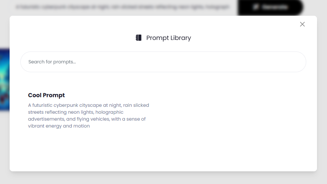This screenshot has height=184, width=327.
Task: Click the word 'holographic' in the description
Action: tap(109, 112)
